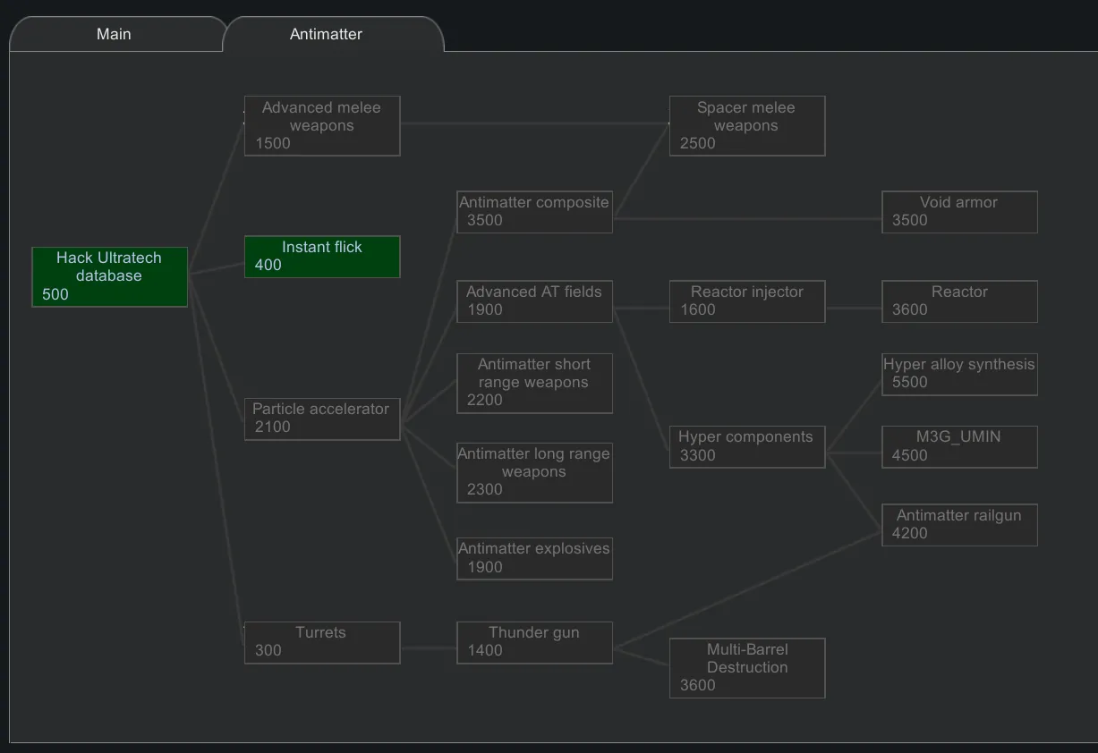The image size is (1098, 753).
Task: Click the Hack Ultratech database node
Action: (x=109, y=276)
